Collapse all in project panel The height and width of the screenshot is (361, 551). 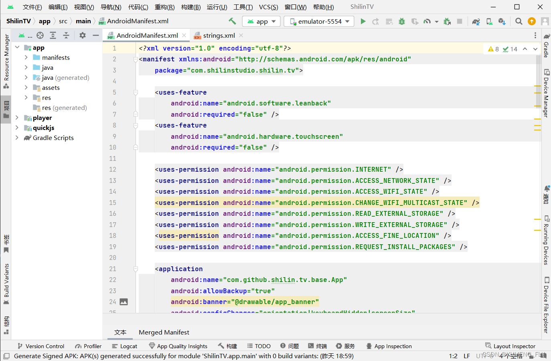[x=66, y=35]
